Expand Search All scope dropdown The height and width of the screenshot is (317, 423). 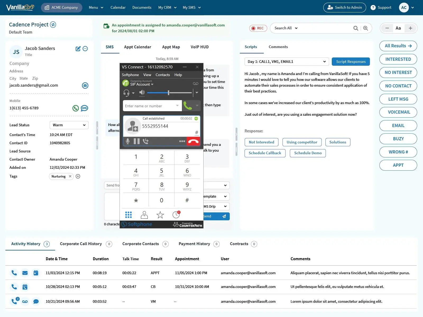(286, 28)
